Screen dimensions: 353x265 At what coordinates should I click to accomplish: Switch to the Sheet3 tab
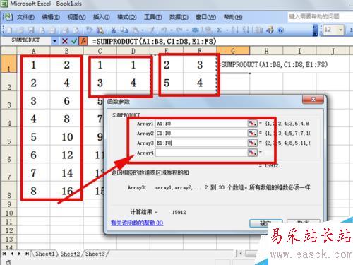(x=95, y=254)
